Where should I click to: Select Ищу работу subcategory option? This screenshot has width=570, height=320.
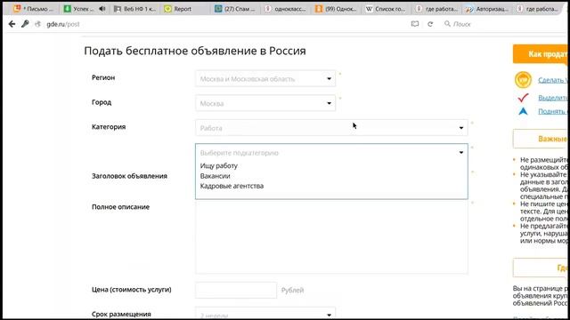click(x=218, y=166)
